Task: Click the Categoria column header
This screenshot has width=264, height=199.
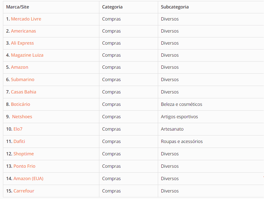Action: [x=112, y=7]
